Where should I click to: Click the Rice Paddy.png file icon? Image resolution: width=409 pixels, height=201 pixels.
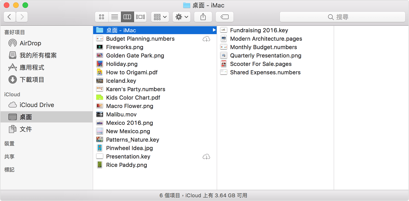100,165
